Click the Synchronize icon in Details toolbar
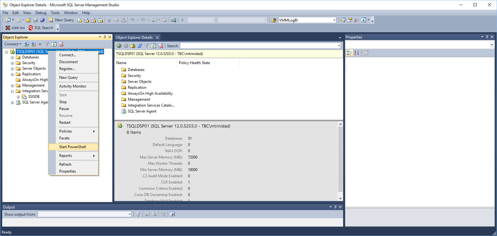The height and width of the screenshot is (236, 497). [x=140, y=46]
